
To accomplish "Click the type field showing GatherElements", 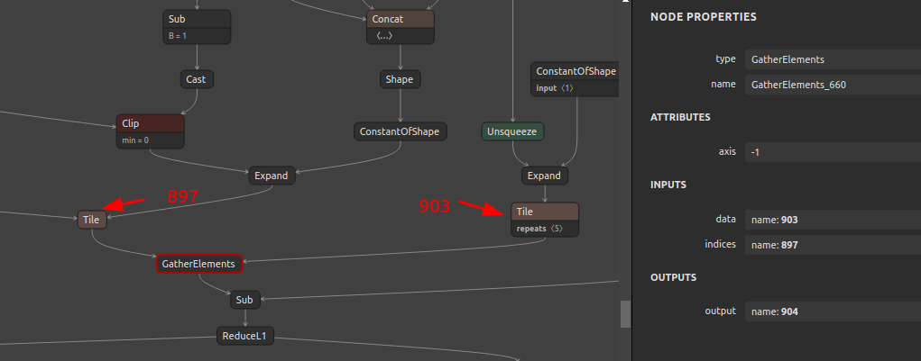I will point(833,59).
